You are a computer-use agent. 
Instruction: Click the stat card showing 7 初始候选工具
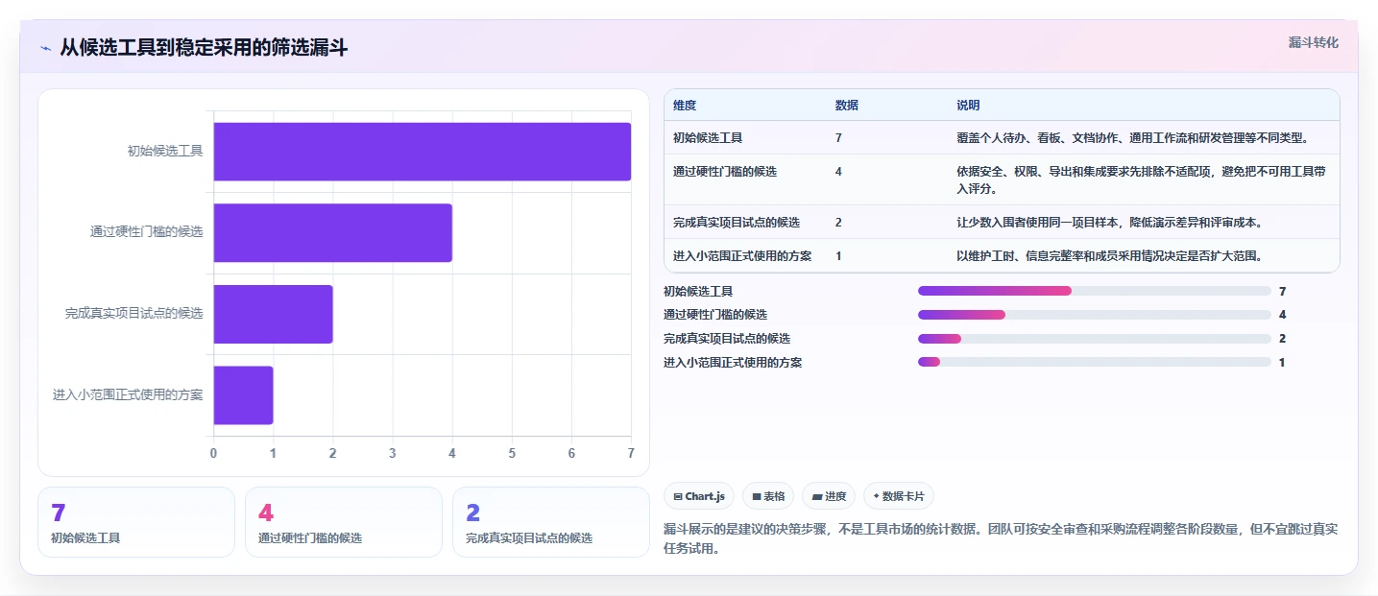(x=136, y=522)
